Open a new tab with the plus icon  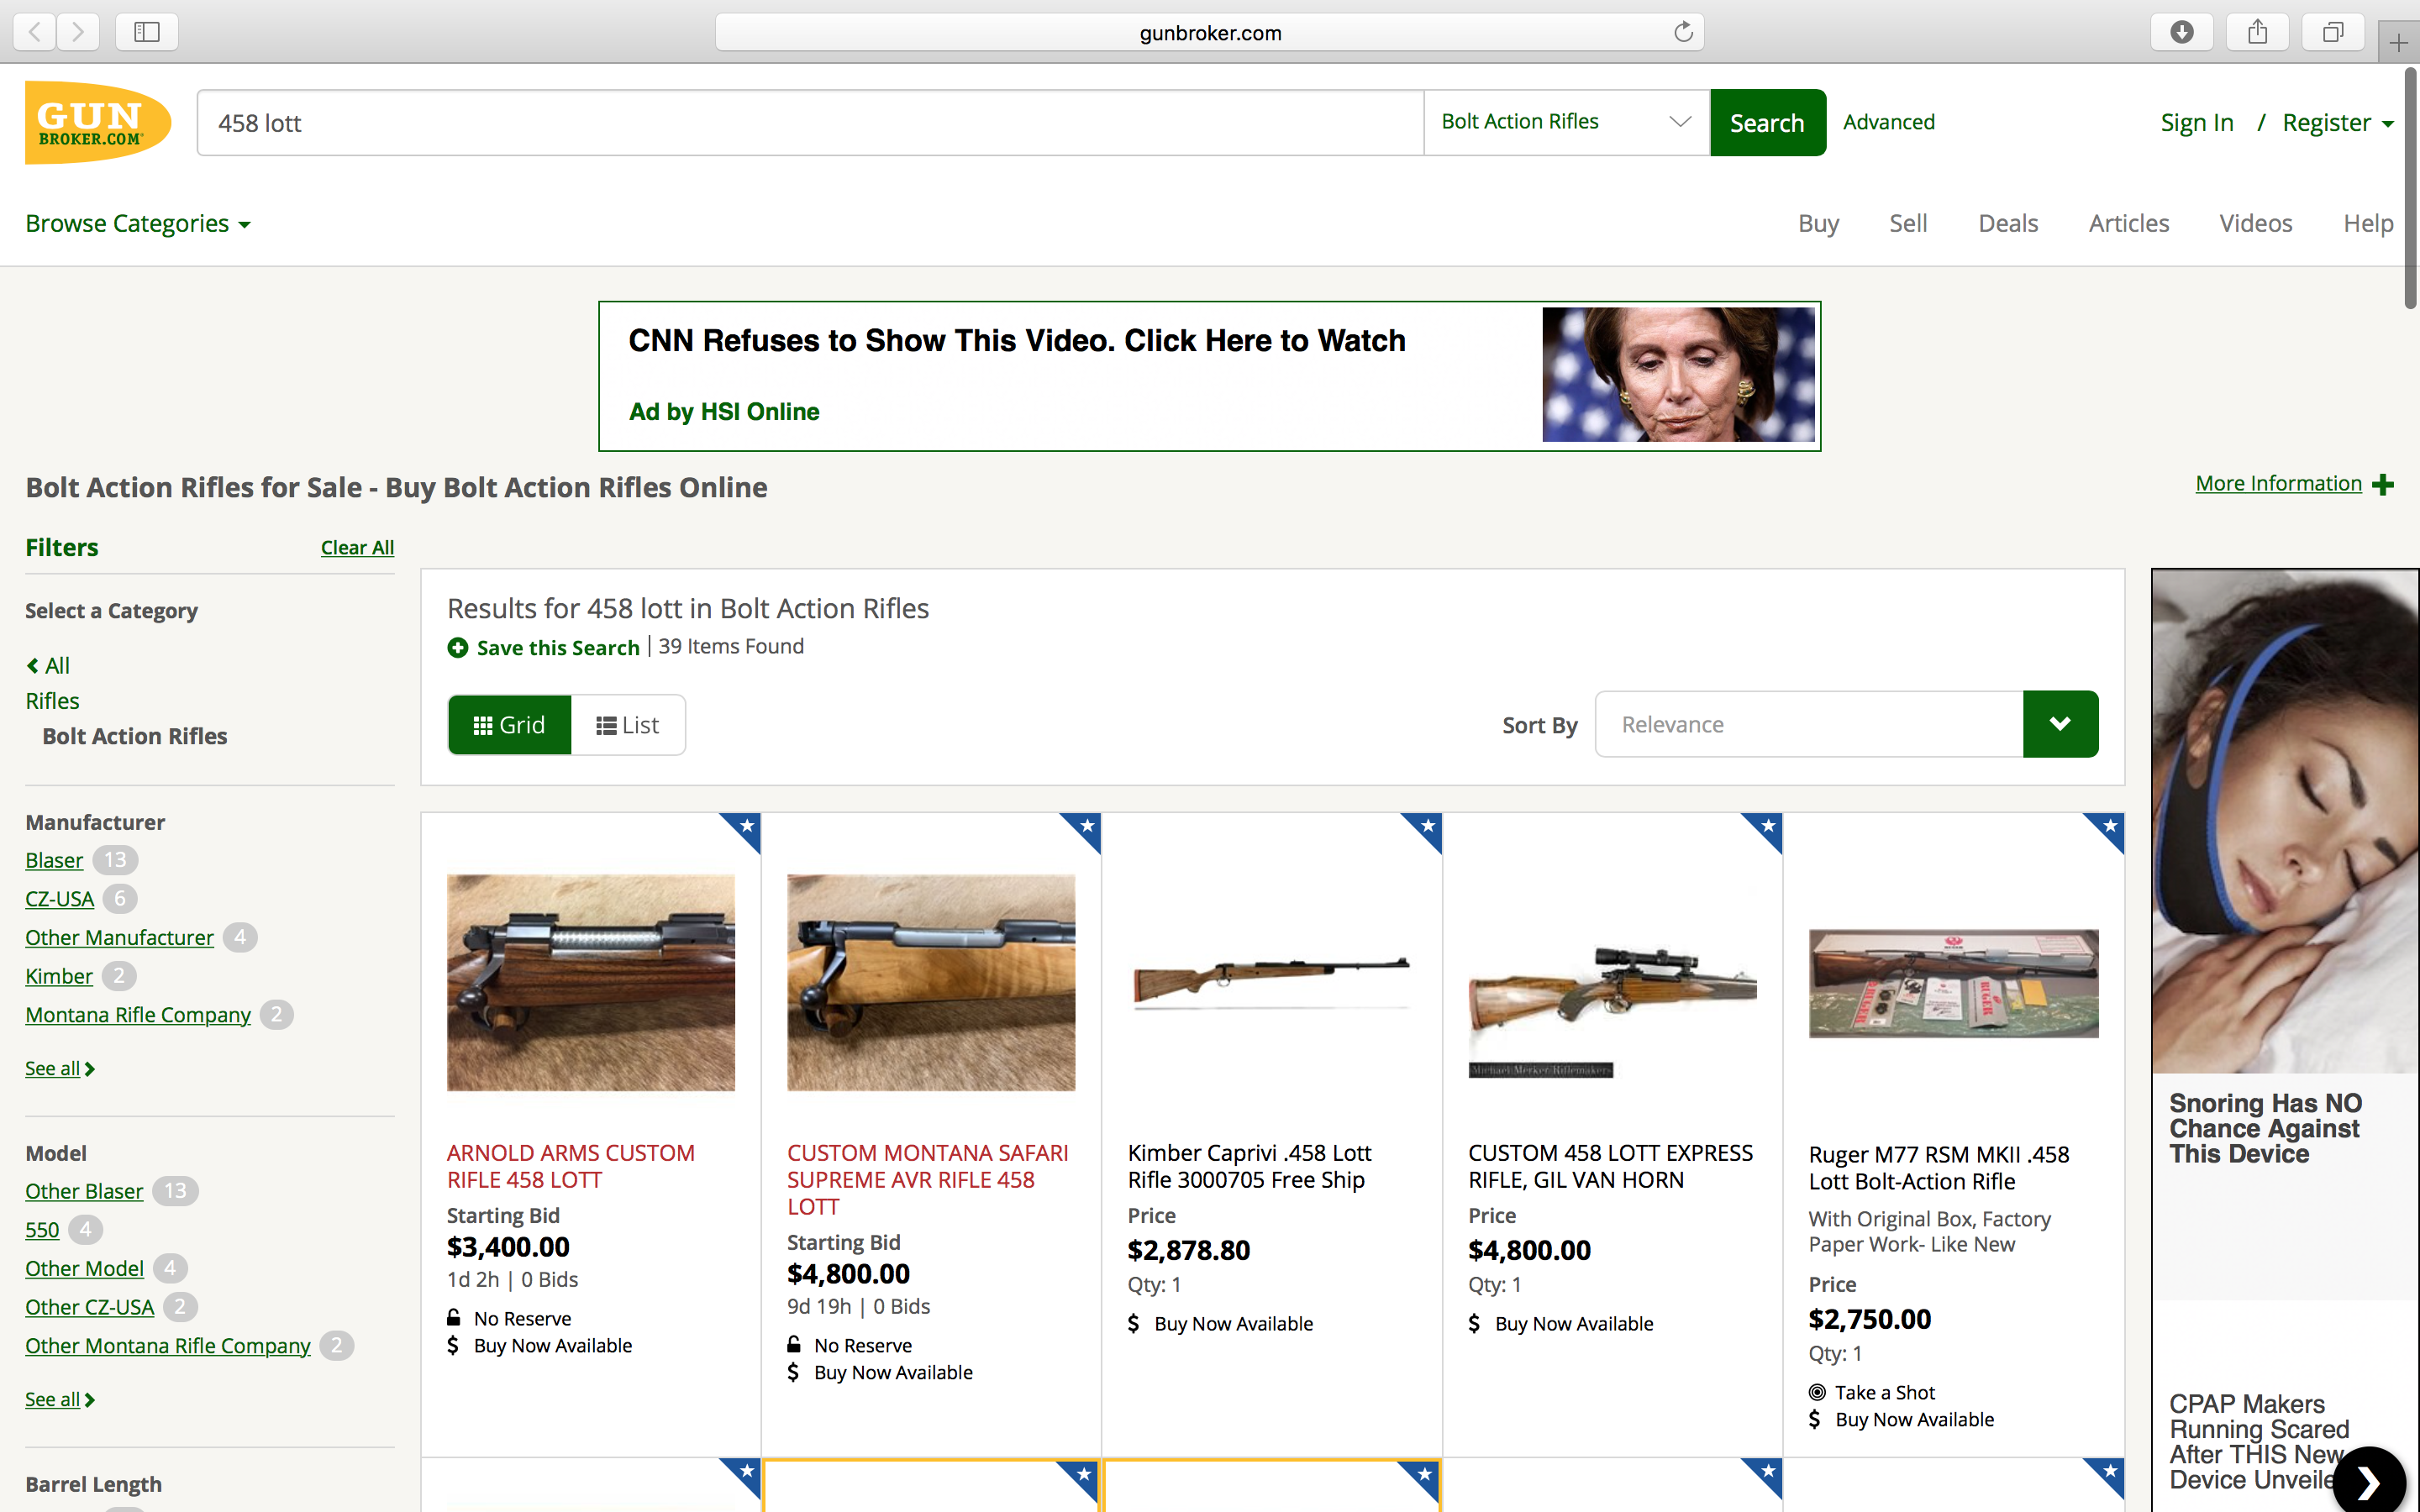pos(2398,43)
